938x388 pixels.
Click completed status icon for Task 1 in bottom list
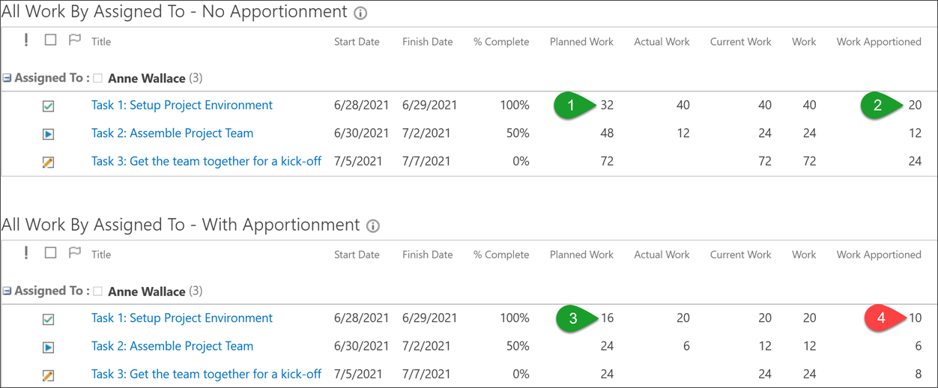tap(48, 319)
